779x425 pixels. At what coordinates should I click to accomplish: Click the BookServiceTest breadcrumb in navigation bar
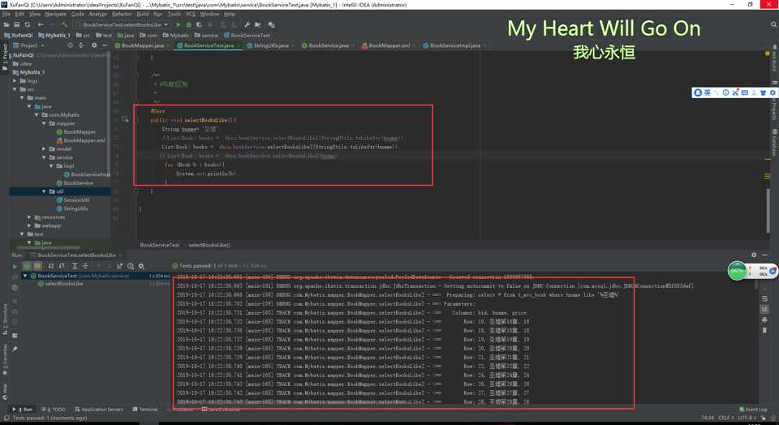click(247, 35)
